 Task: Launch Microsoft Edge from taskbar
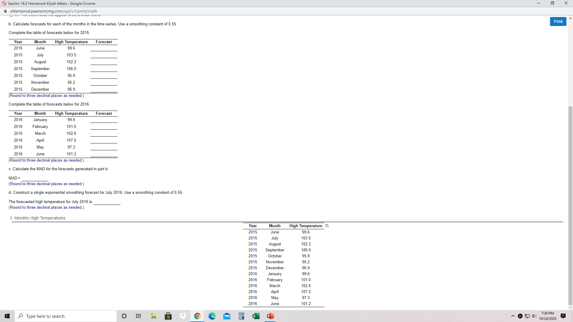point(212,316)
